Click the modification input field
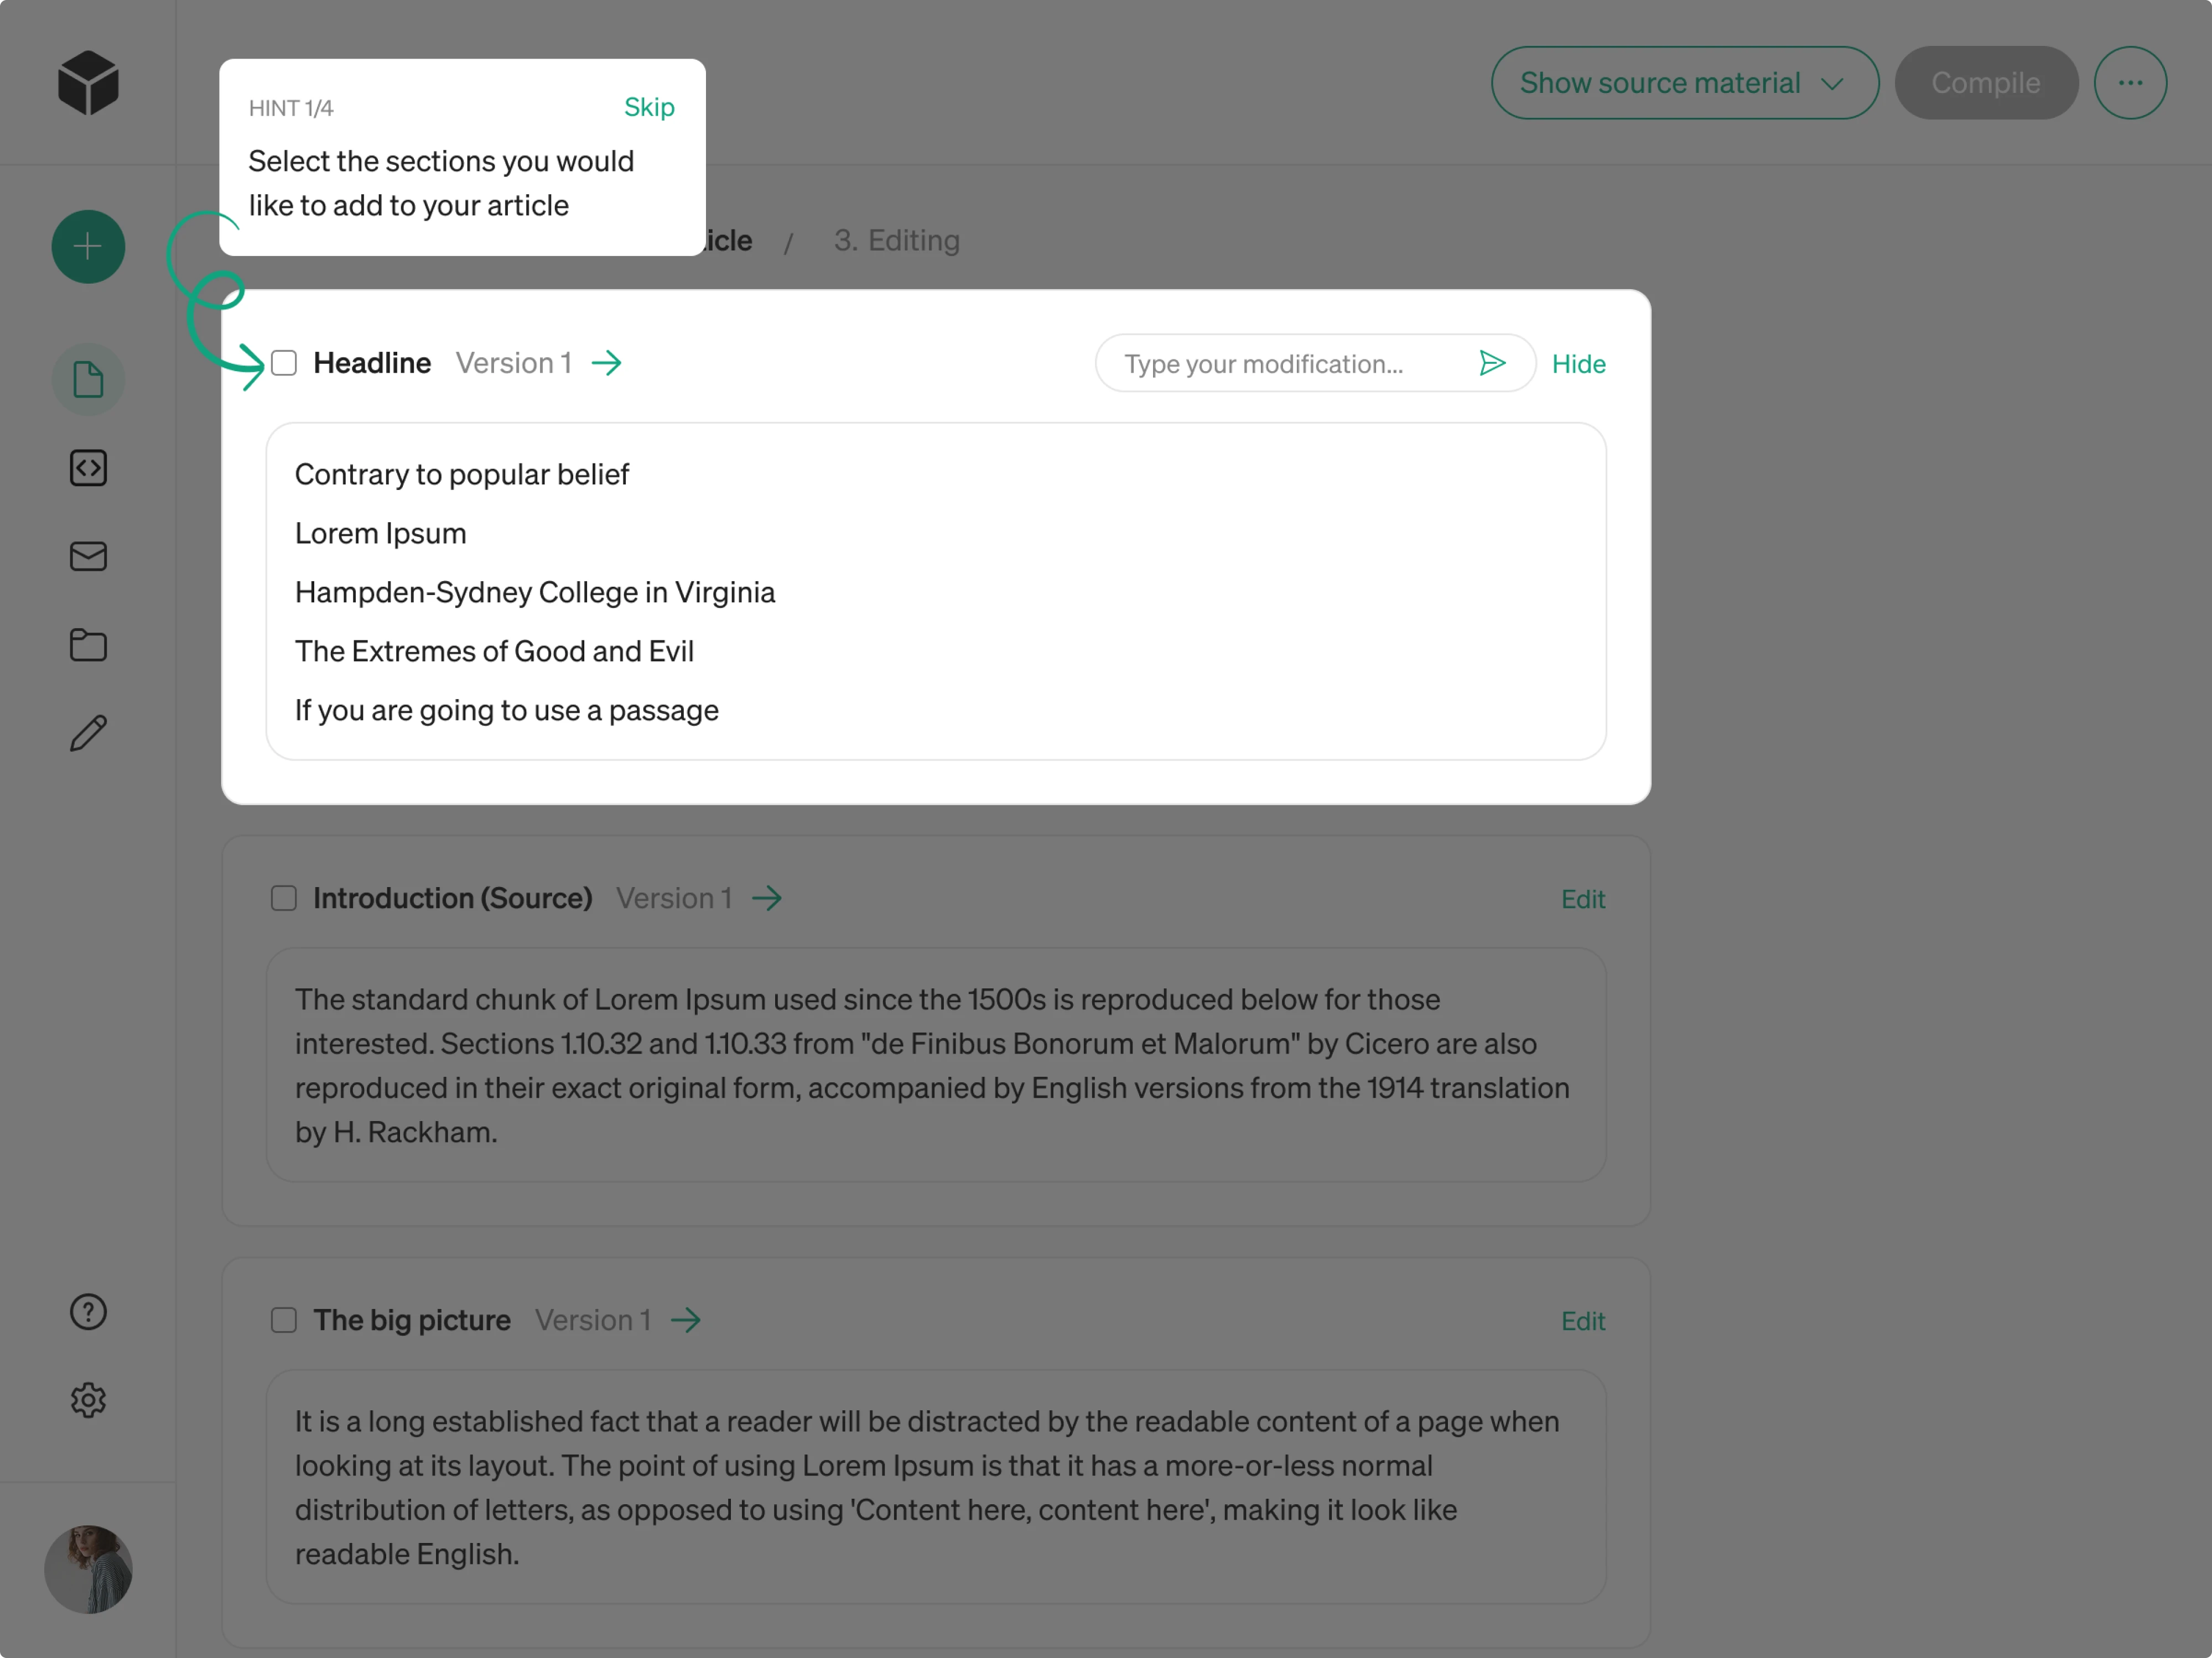 (x=1290, y=363)
